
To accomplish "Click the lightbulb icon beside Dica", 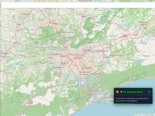I will [x=121, y=92].
